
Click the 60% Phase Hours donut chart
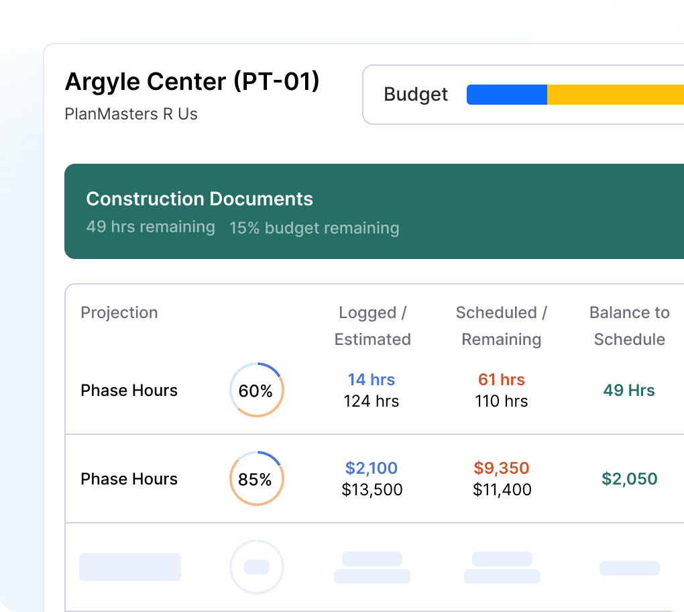pyautogui.click(x=257, y=390)
